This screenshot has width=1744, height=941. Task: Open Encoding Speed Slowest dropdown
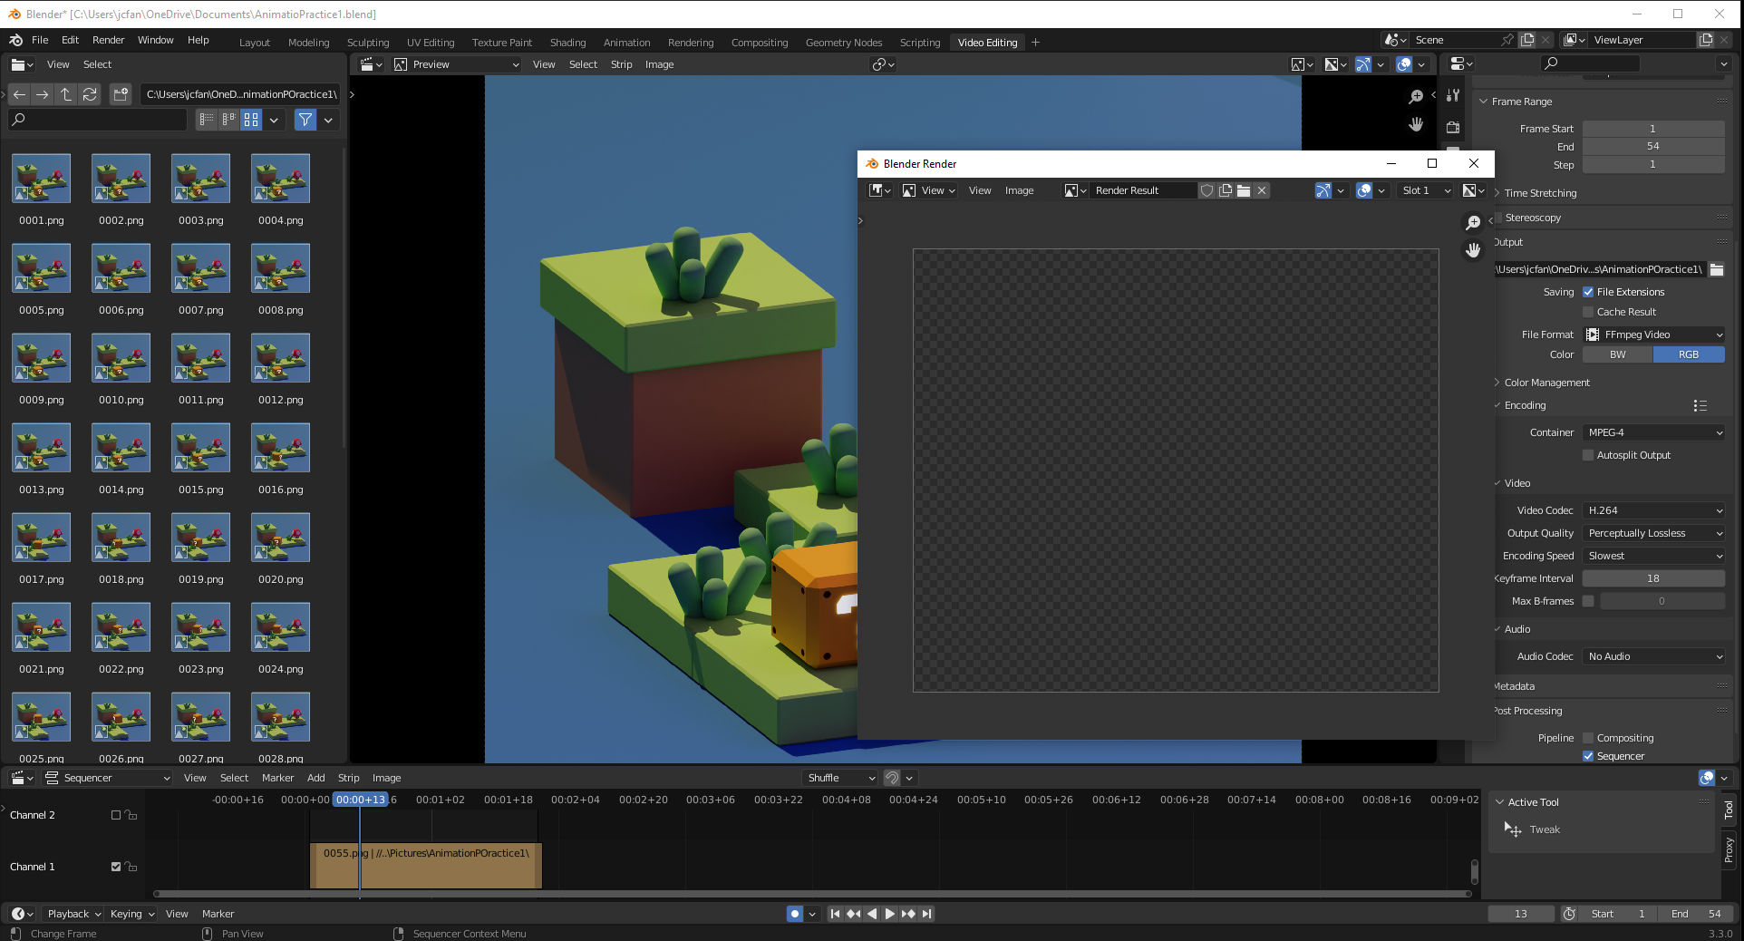point(1653,556)
